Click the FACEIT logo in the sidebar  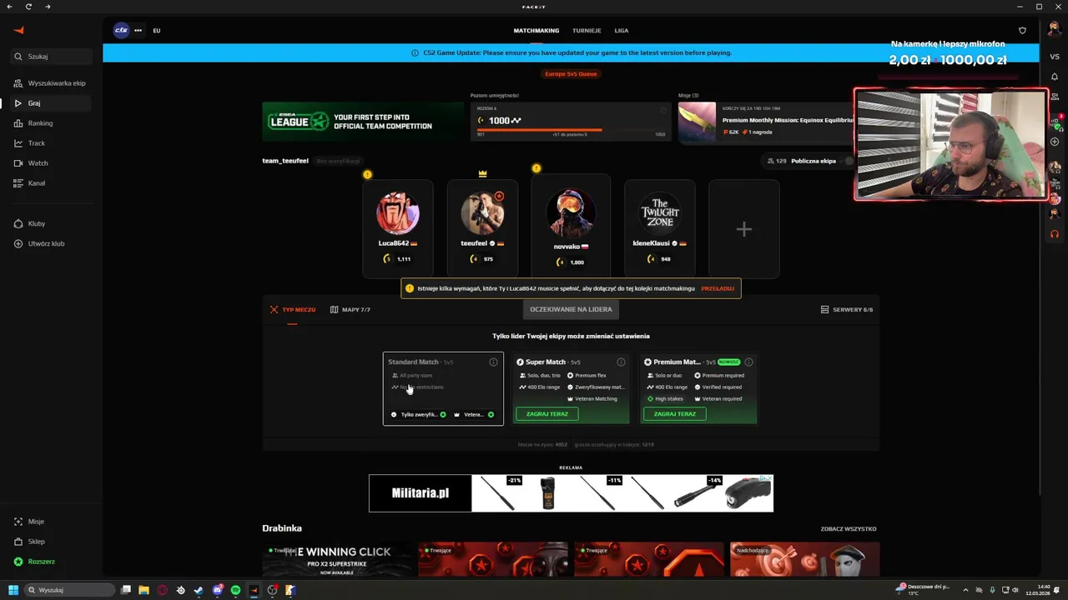click(18, 30)
